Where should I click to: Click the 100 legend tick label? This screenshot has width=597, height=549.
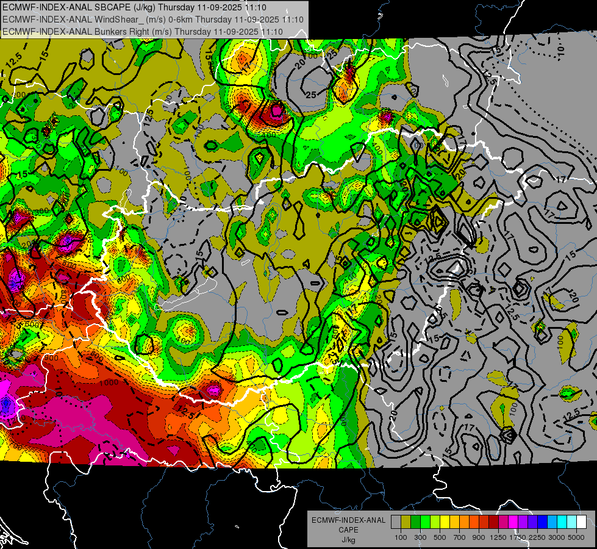pyautogui.click(x=401, y=537)
